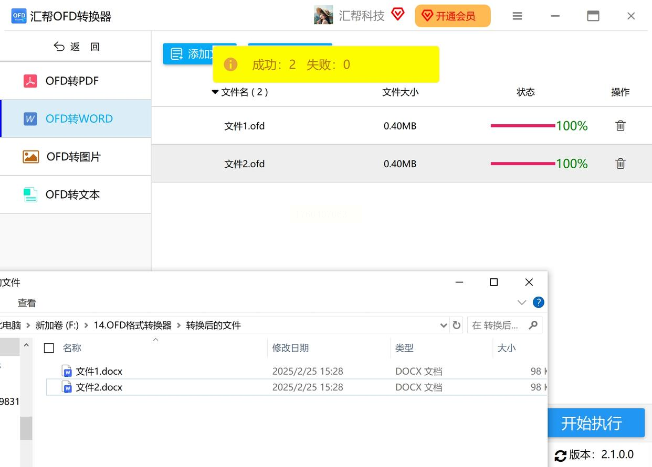Delete 文件1.ofd with its trash icon
The width and height of the screenshot is (652, 467).
(620, 126)
